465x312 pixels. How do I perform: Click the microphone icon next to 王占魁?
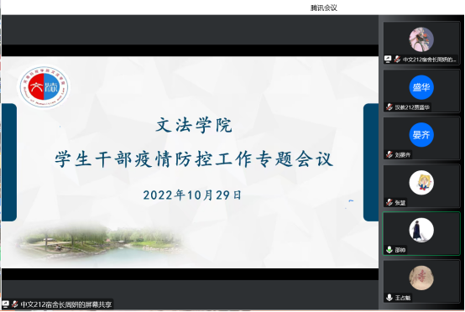(389, 298)
